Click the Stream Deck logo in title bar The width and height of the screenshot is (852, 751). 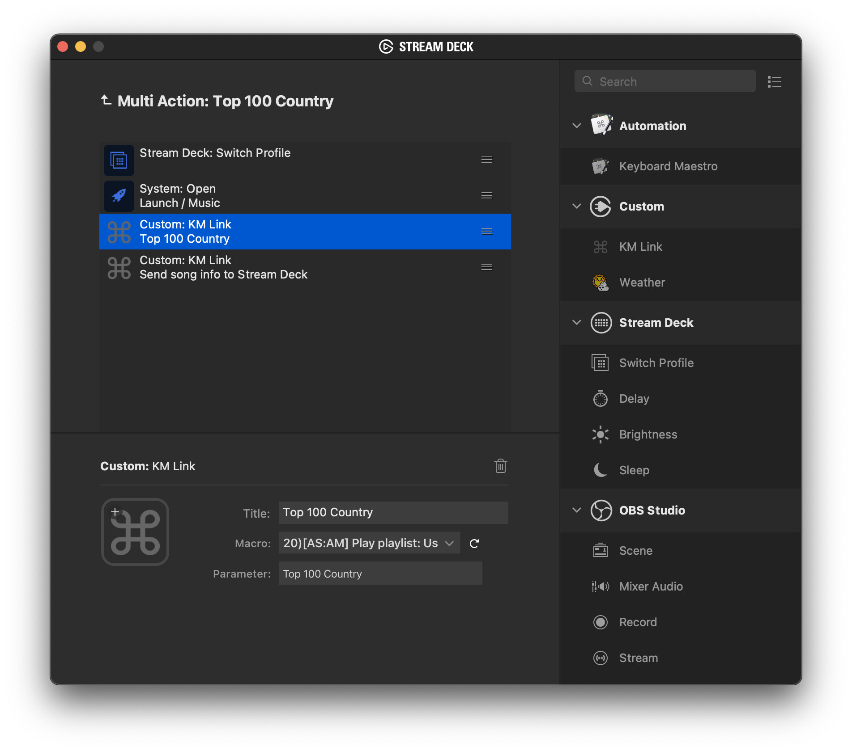(x=386, y=46)
